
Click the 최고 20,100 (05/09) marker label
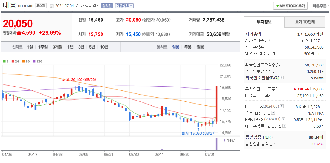click(x=79, y=80)
